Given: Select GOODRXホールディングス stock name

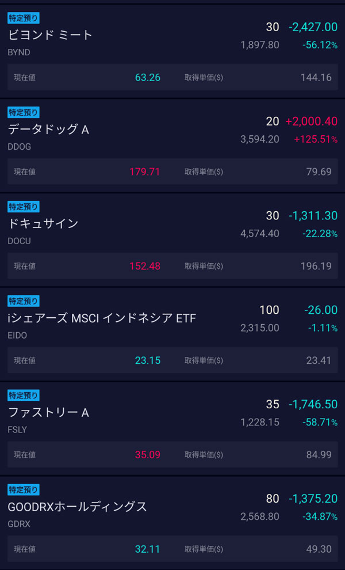Looking at the screenshot, I should click(x=78, y=507).
